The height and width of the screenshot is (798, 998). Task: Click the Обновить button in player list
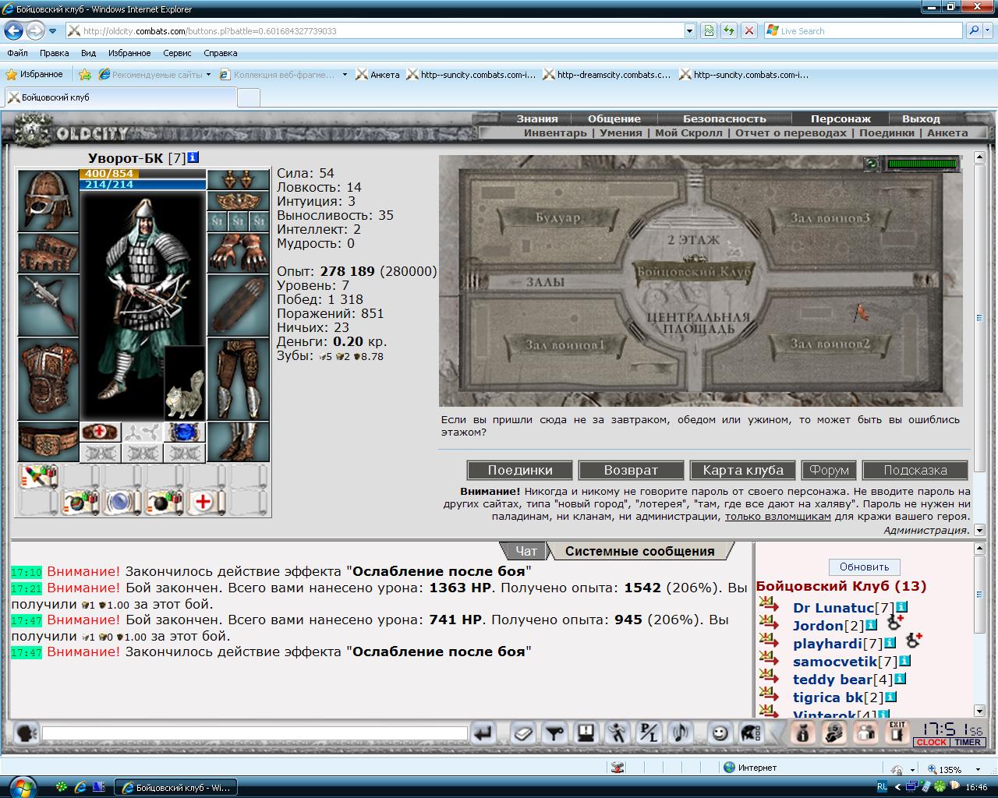[x=864, y=567]
